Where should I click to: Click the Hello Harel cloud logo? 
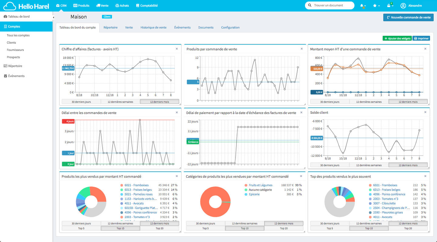click(26, 6)
